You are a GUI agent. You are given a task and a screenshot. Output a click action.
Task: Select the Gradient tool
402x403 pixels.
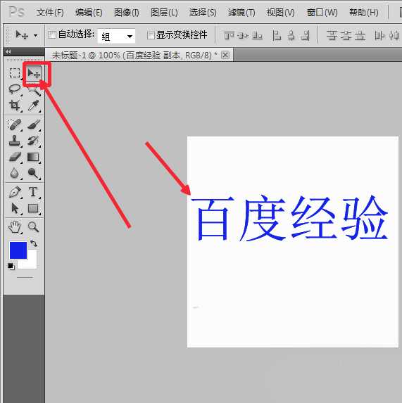click(x=33, y=157)
